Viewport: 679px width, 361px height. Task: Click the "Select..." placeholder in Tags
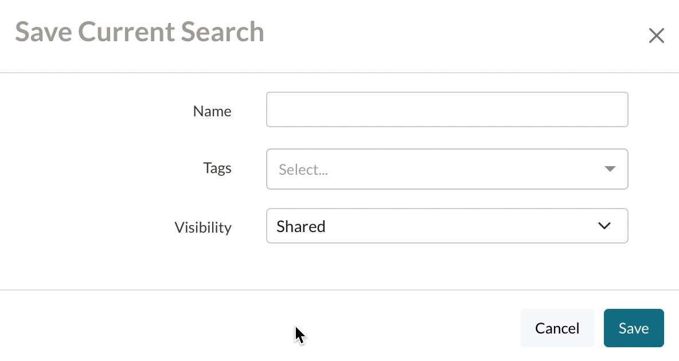click(303, 170)
